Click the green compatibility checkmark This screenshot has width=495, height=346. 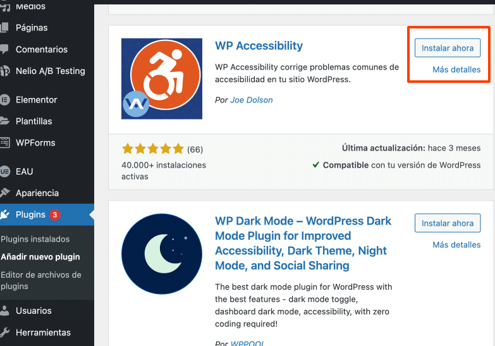click(x=315, y=164)
